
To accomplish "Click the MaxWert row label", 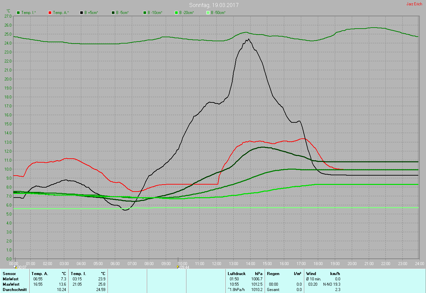I will (x=11, y=284).
